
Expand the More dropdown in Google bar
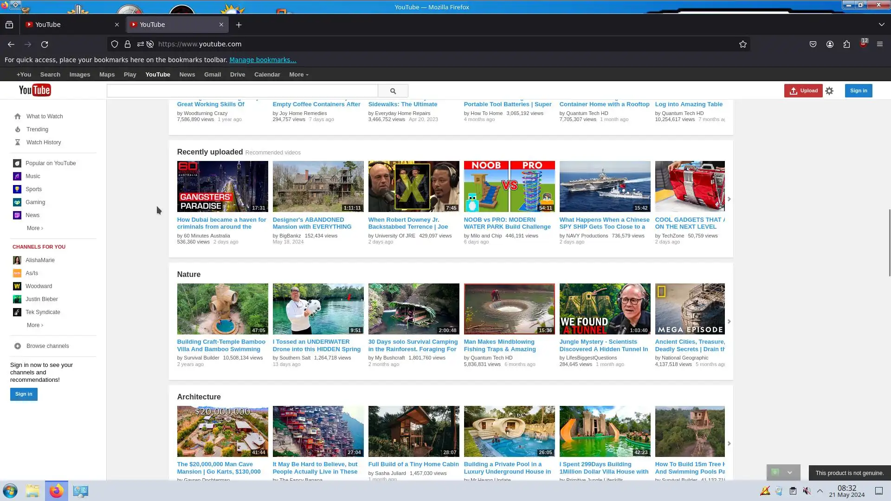tap(298, 75)
